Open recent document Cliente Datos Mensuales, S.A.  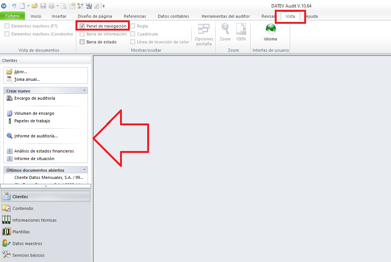[49, 178]
